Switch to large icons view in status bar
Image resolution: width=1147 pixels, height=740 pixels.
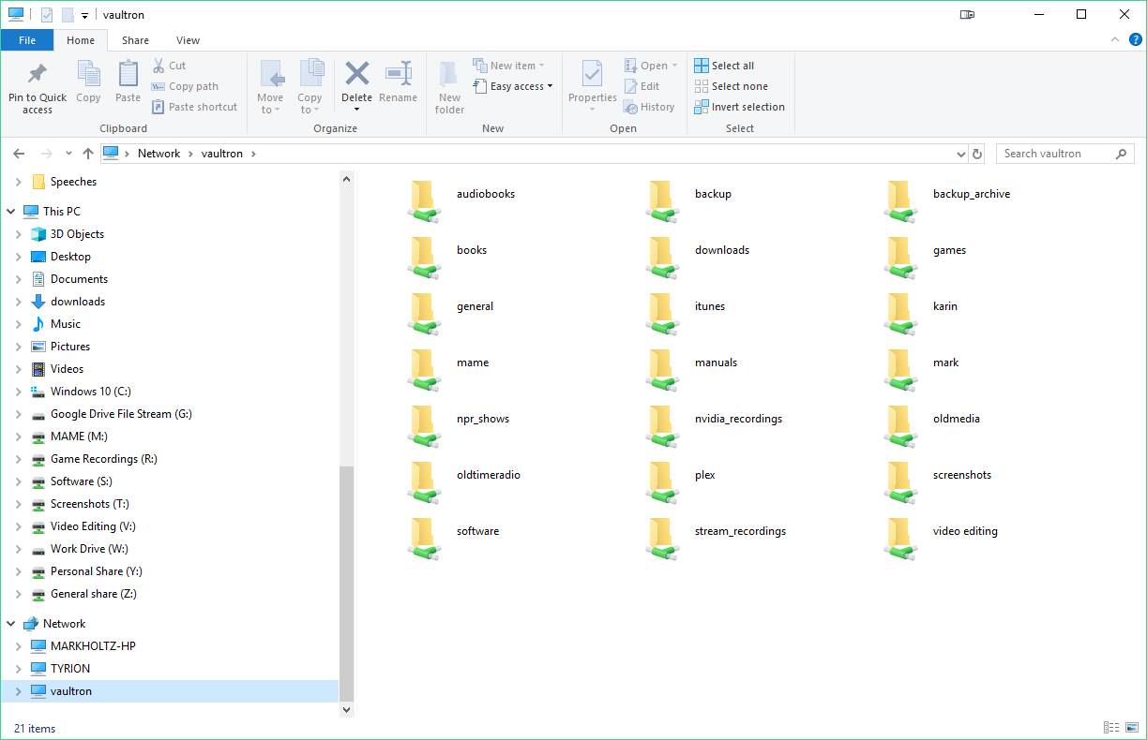tap(1132, 728)
